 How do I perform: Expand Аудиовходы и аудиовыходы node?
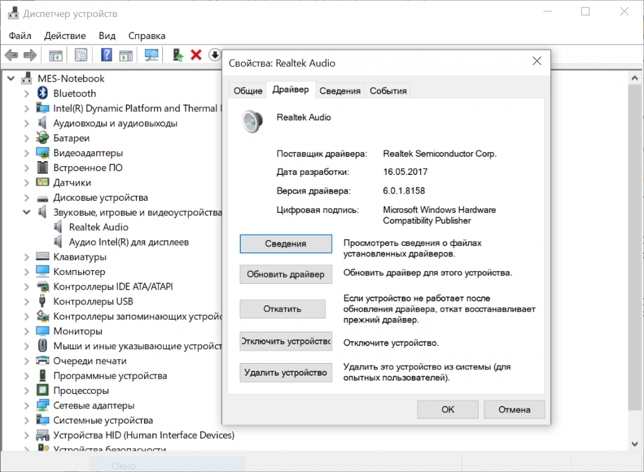click(x=26, y=123)
